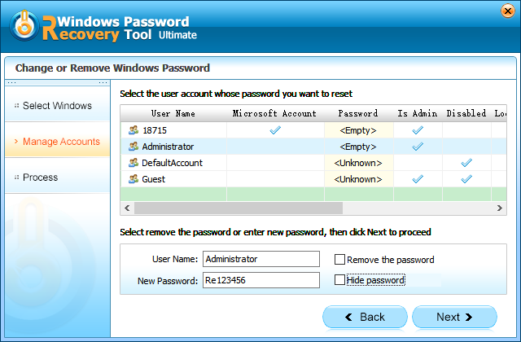521x342 pixels.
Task: Open the Select Windows step
Action: [57, 106]
